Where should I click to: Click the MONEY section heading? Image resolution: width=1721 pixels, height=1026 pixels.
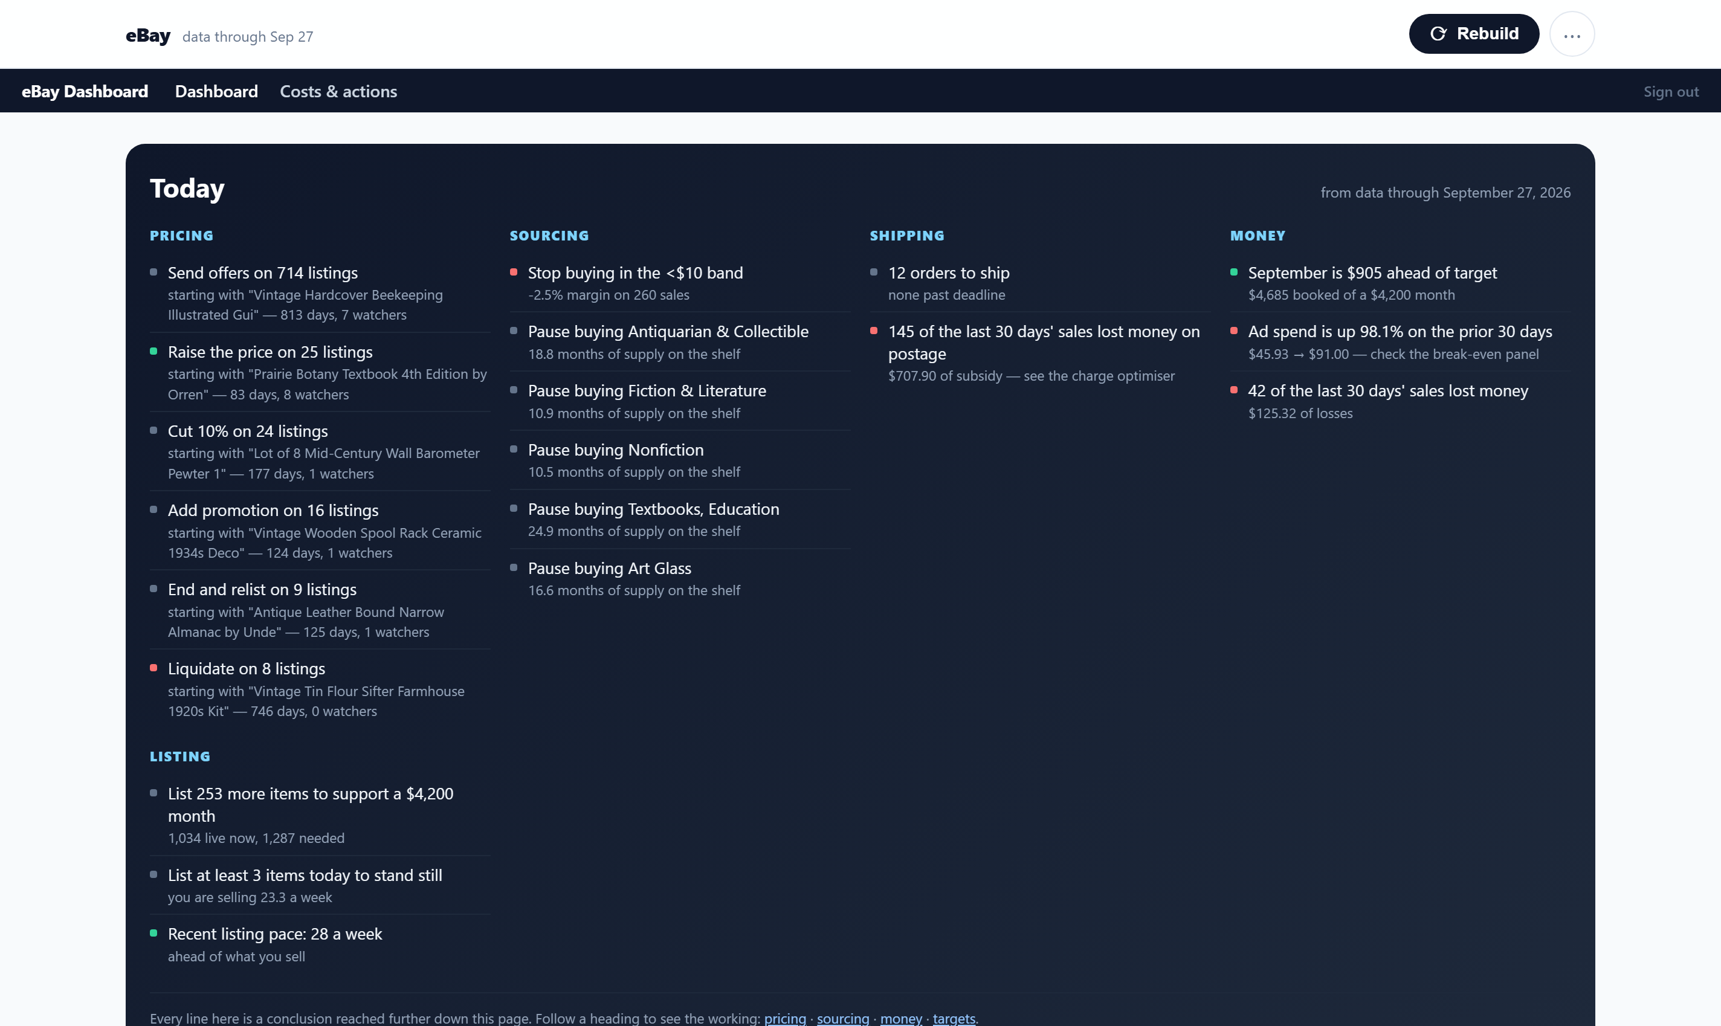[x=1257, y=236]
